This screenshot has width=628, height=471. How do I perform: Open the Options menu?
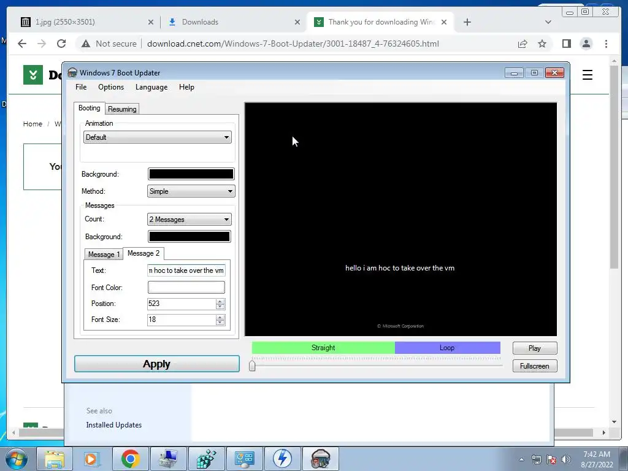pos(111,87)
